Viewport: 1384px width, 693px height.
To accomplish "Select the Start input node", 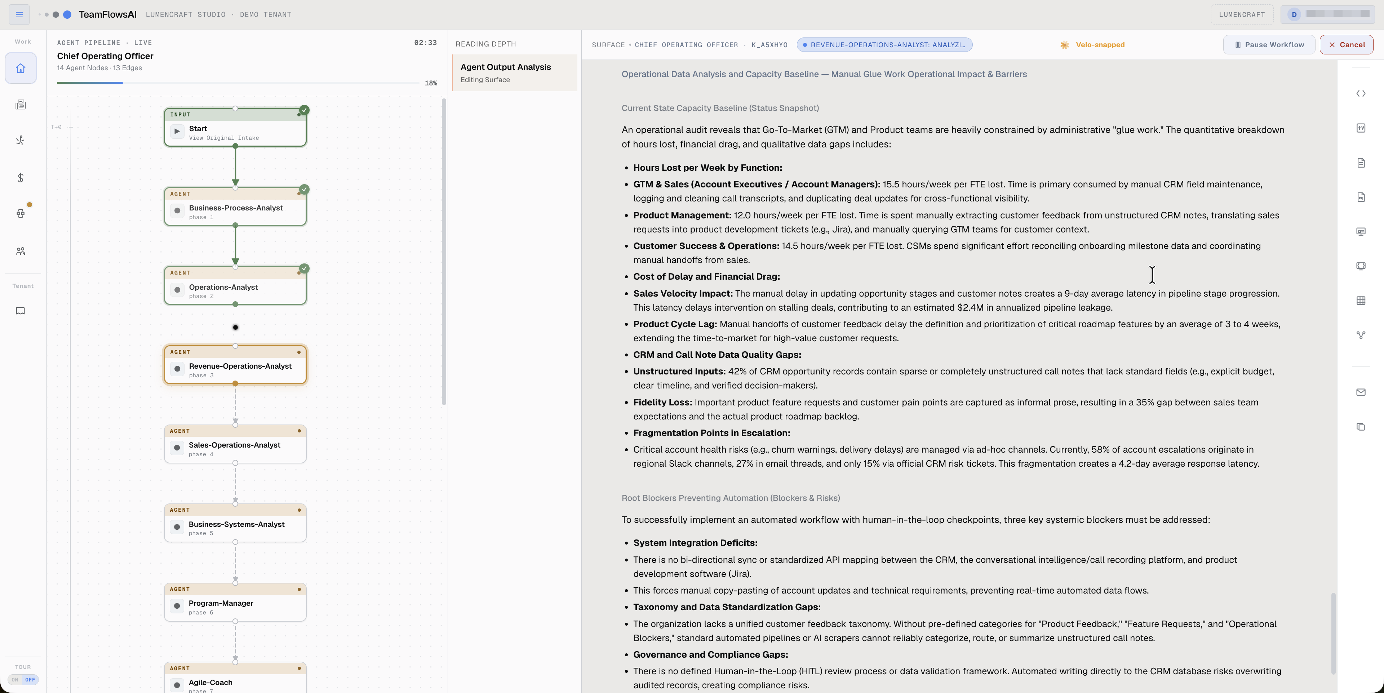I will pos(235,127).
